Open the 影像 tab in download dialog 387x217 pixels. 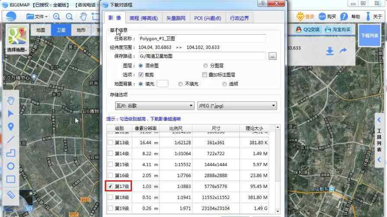(115, 18)
